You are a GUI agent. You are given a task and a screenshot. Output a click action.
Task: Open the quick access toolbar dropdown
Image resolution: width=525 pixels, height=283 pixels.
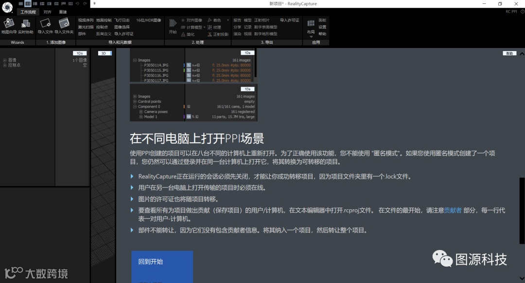click(x=94, y=4)
